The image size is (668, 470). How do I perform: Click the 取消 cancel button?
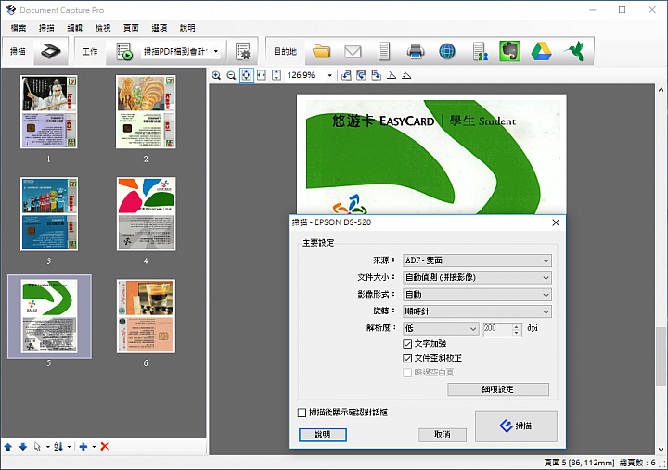pyautogui.click(x=443, y=435)
